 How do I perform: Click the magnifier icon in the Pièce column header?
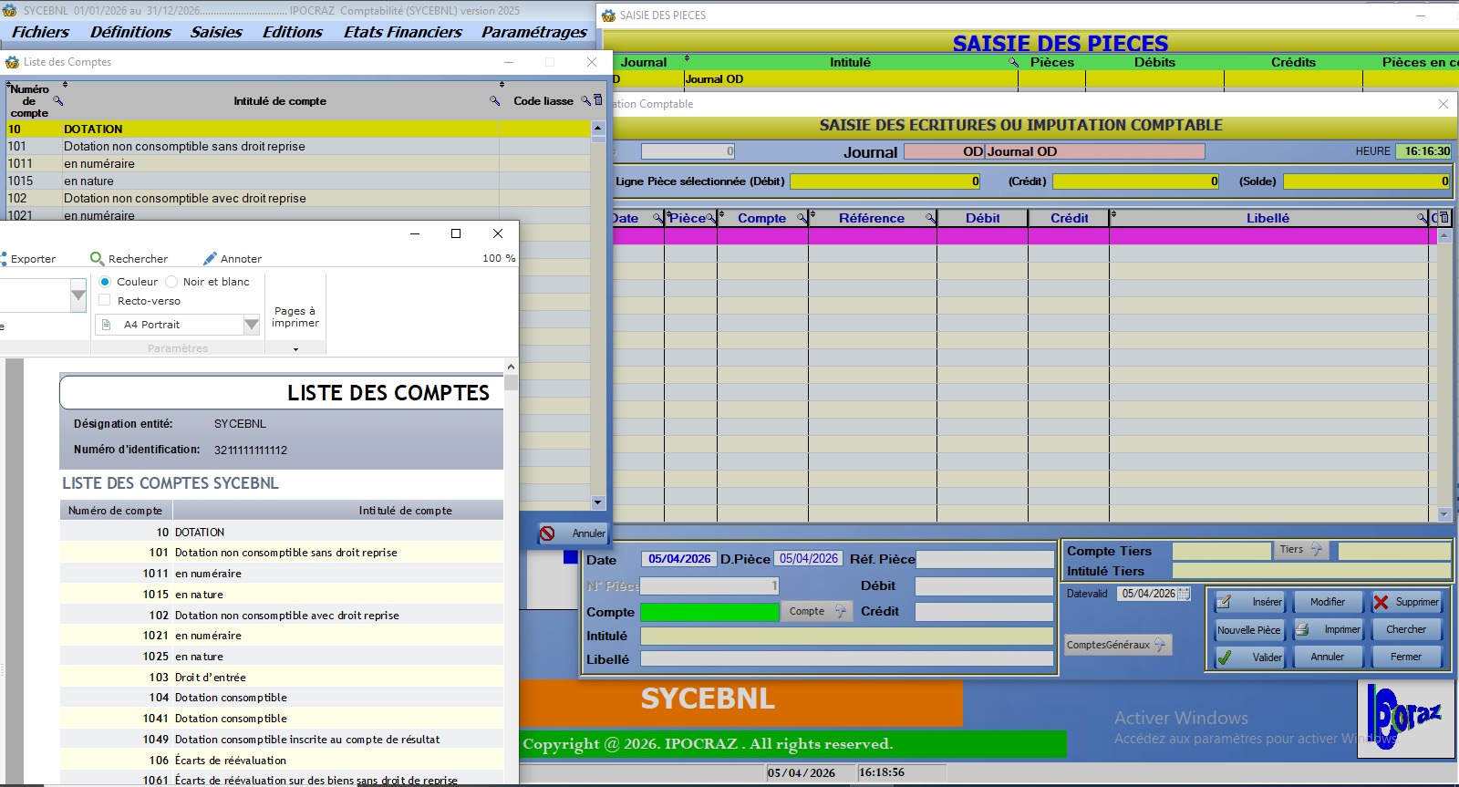711,219
